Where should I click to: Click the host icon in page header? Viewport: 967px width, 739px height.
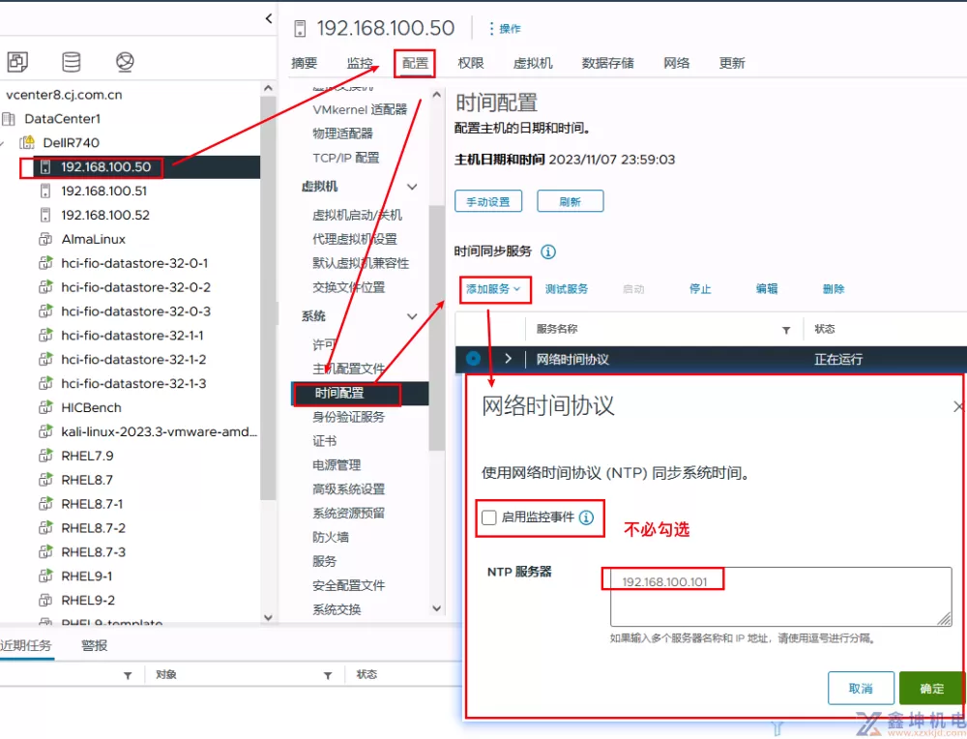(x=300, y=28)
